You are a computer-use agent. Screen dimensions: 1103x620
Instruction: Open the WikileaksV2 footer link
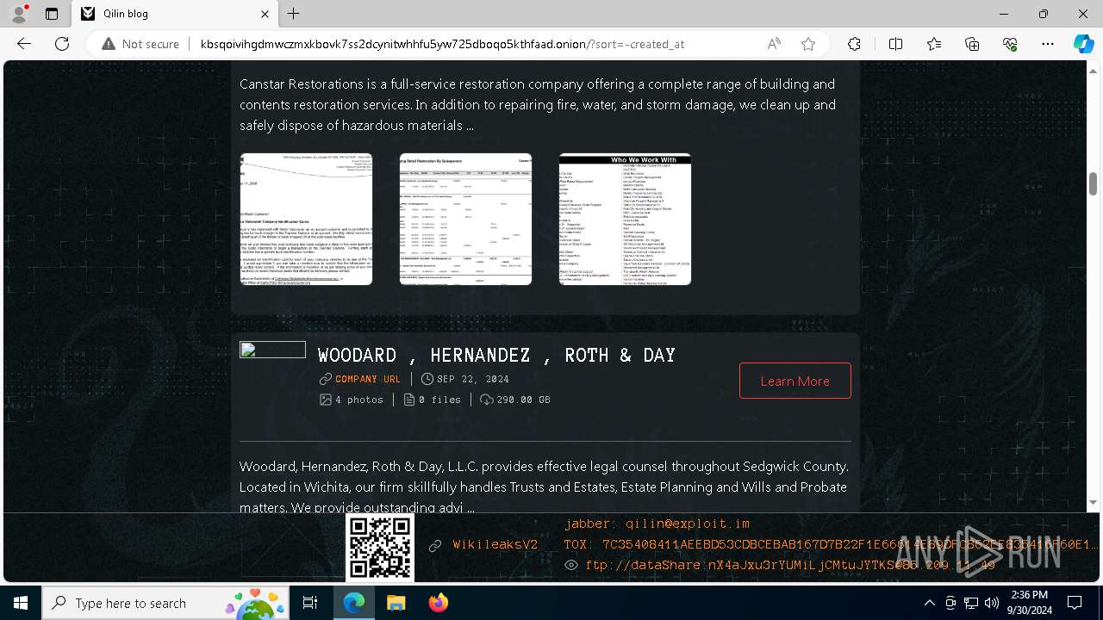(x=495, y=545)
